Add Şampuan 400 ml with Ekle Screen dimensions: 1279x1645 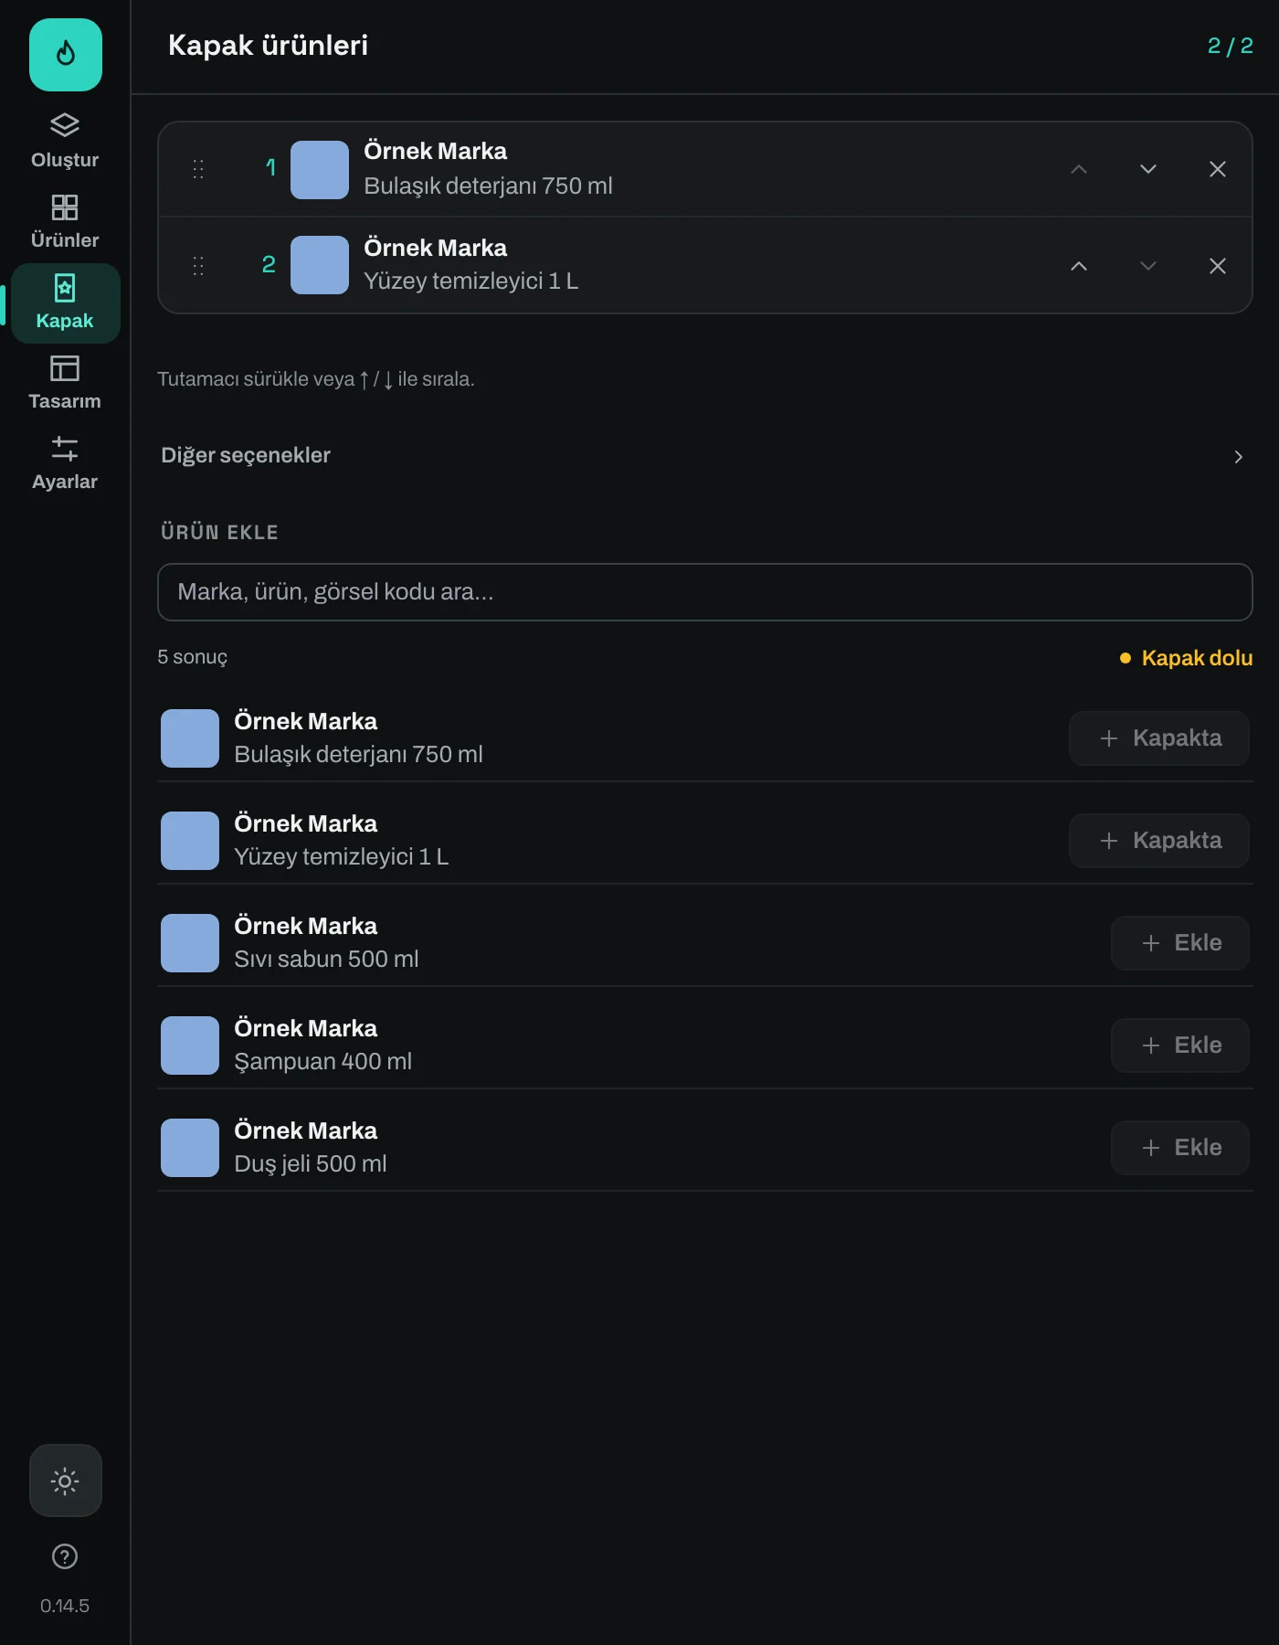1180,1045
